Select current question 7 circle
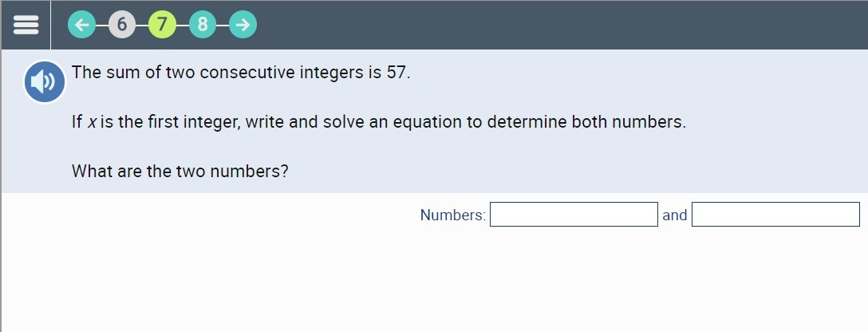This screenshot has height=332, width=868. [162, 25]
